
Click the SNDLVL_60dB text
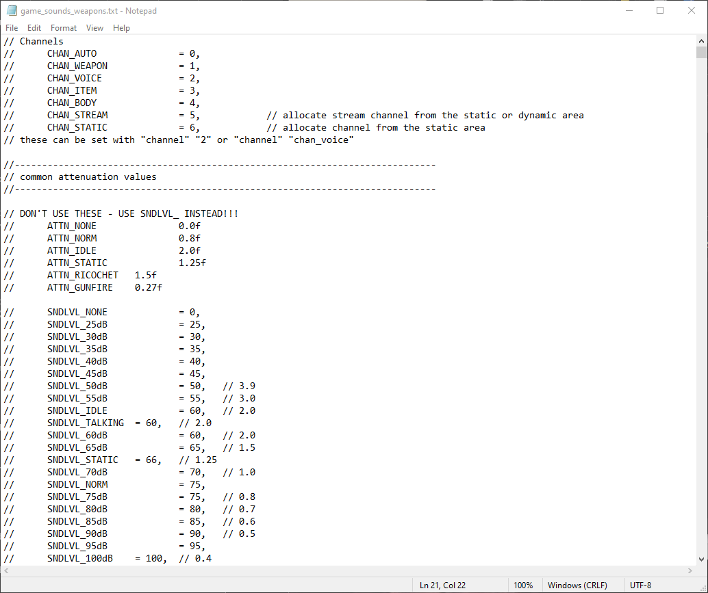coord(77,435)
